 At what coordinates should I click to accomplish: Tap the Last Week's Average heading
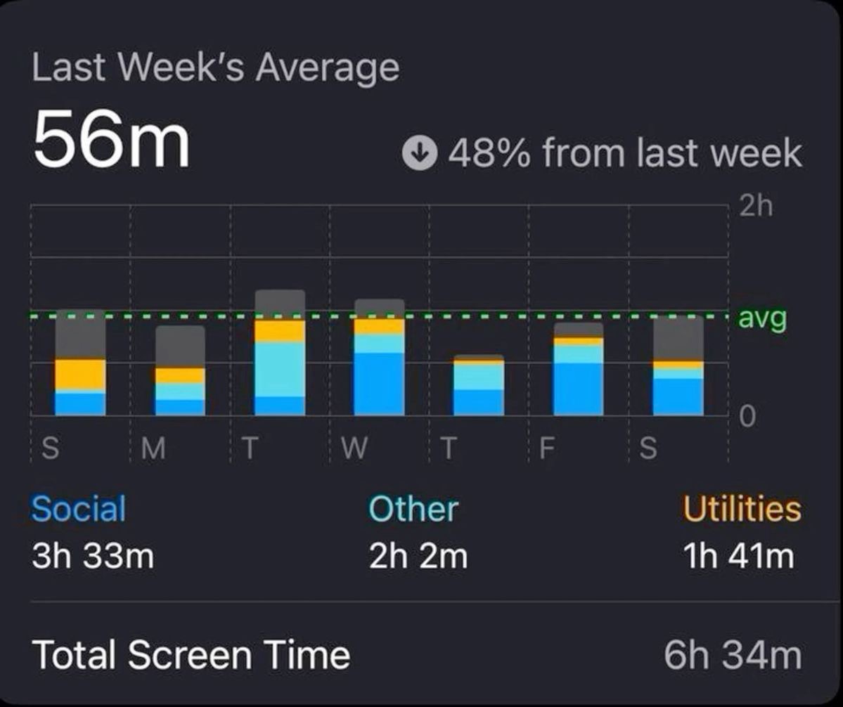pyautogui.click(x=216, y=67)
